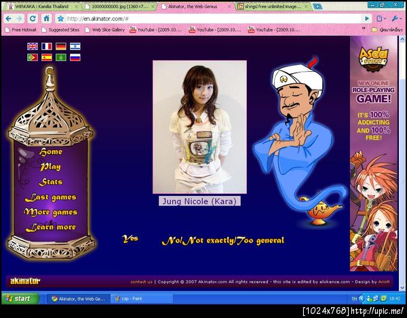
Task: Open the page menu icon
Action: coord(381,18)
